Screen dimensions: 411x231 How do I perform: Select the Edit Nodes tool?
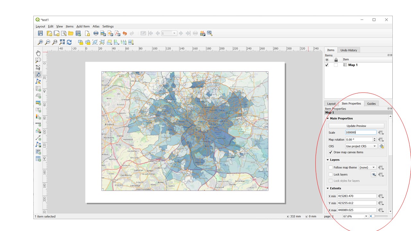click(x=38, y=81)
